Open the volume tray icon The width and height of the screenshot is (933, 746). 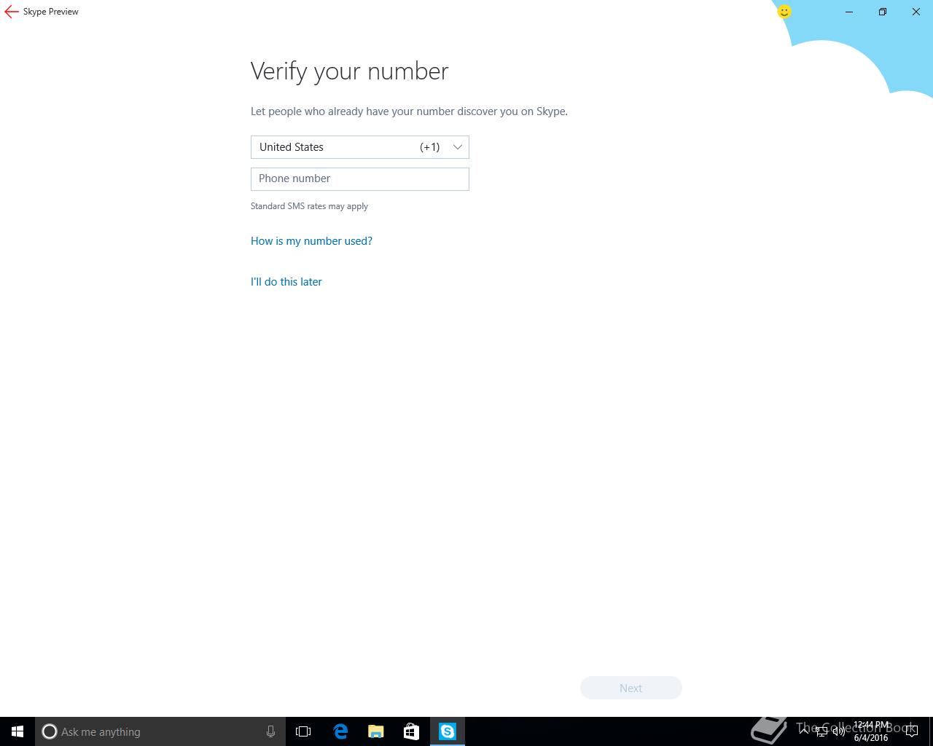(x=839, y=731)
